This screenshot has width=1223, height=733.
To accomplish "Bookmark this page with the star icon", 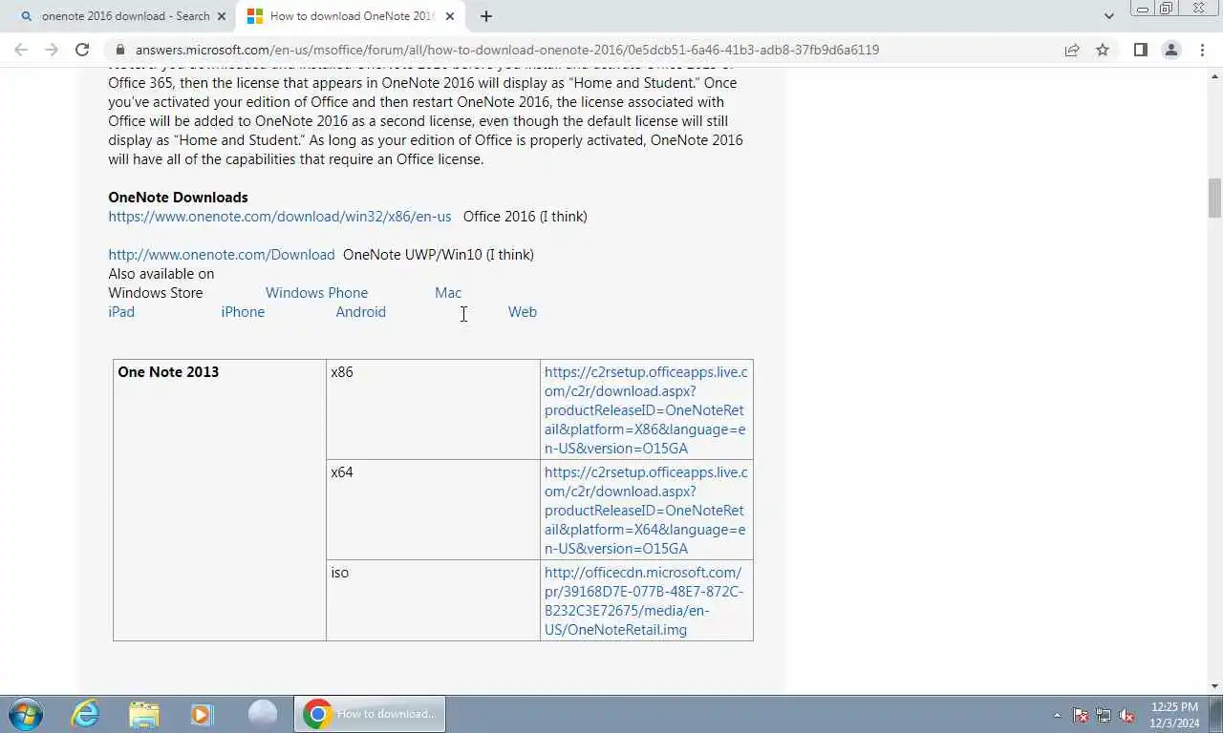I will (1103, 50).
